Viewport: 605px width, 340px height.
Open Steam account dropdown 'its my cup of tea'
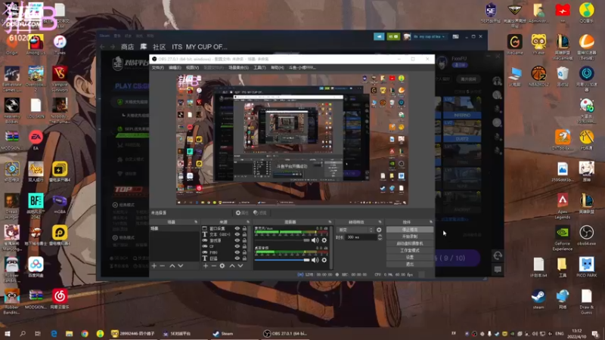point(429,36)
